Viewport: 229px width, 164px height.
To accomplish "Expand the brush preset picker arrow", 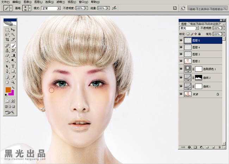I will point(30,8).
